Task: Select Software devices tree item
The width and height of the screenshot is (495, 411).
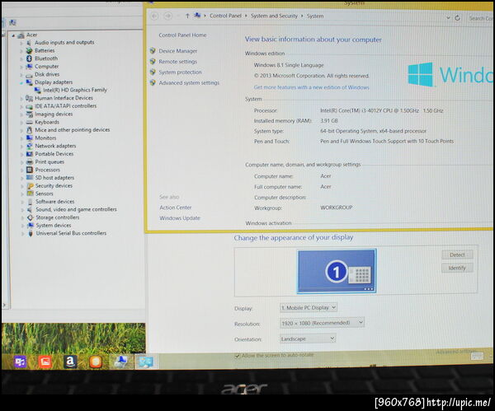Action: (55, 202)
